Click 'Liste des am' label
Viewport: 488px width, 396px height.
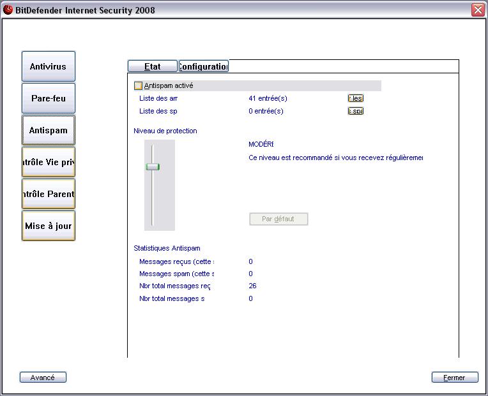click(158, 98)
